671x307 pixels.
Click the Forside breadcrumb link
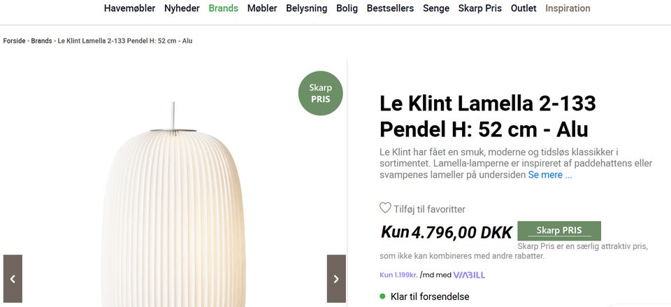[x=14, y=41]
